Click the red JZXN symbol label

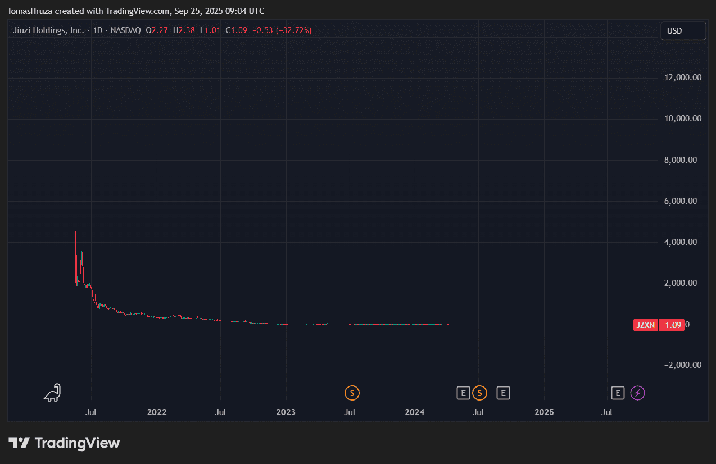tap(645, 325)
